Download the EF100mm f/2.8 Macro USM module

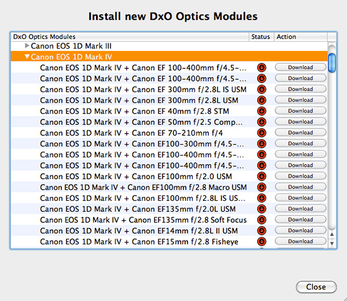[x=301, y=187]
